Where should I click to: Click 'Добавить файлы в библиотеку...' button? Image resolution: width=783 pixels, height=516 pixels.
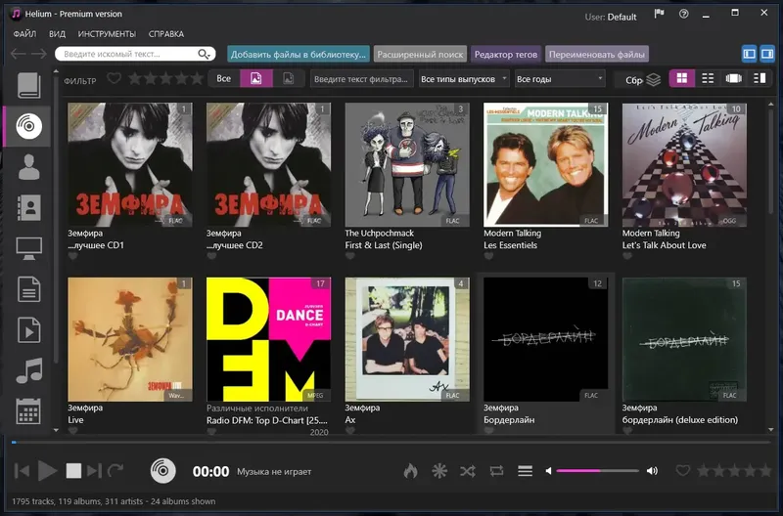pyautogui.click(x=299, y=55)
